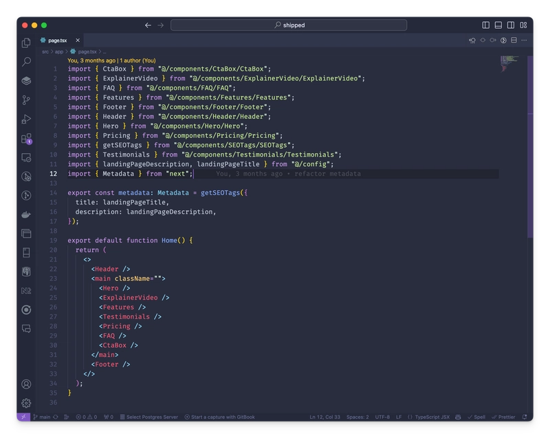Screen dimensions: 550x438
Task: Split the editor
Action: tap(514, 41)
